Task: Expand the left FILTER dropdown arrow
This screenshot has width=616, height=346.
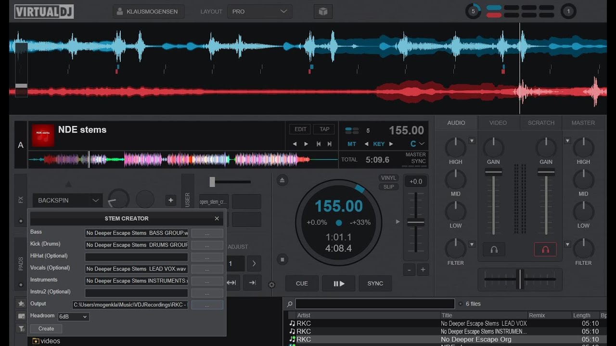Action: pyautogui.click(x=472, y=244)
